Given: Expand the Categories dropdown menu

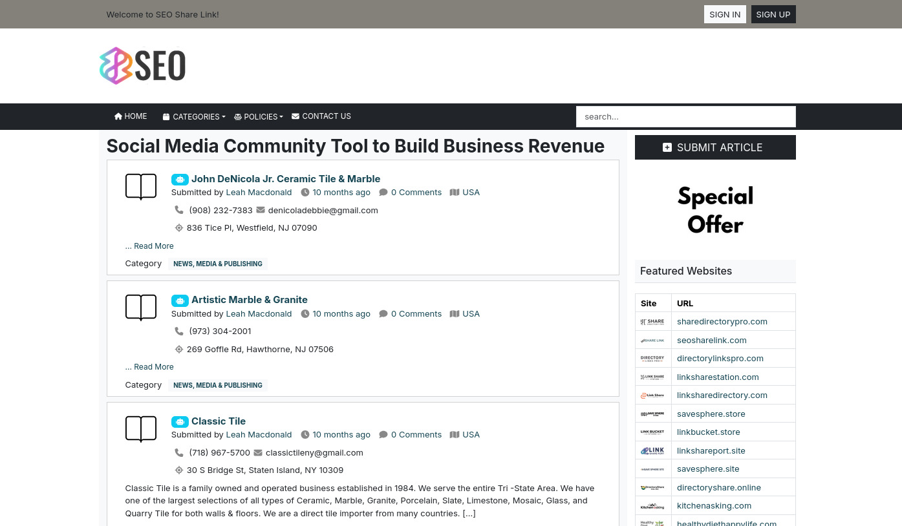Looking at the screenshot, I should point(194,117).
